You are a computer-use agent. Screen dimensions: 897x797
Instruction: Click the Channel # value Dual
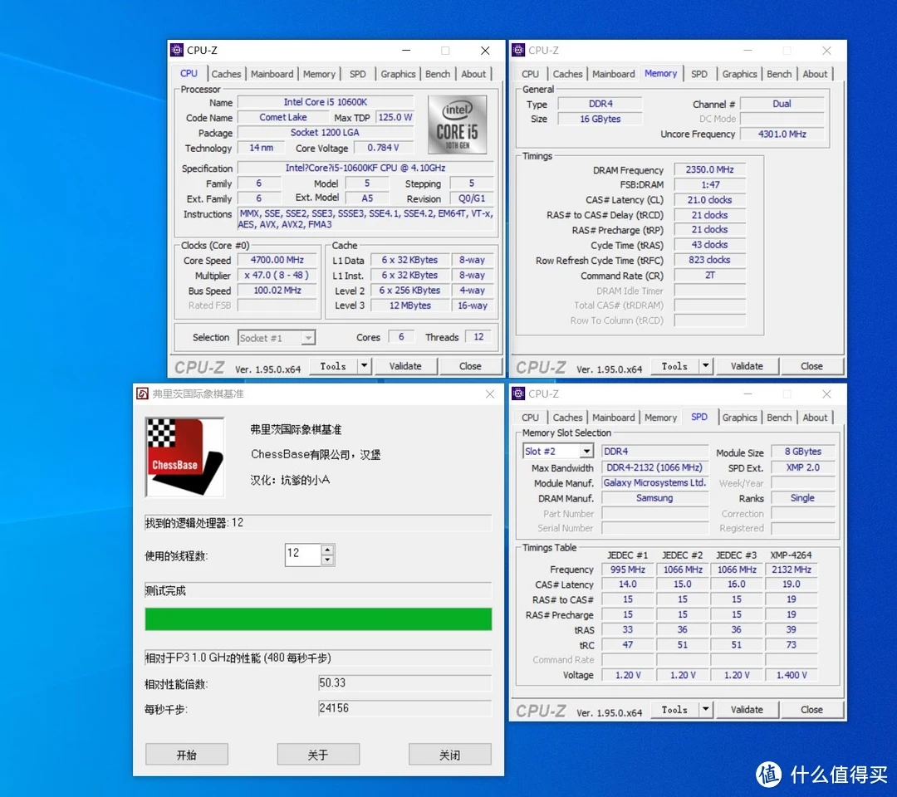782,104
